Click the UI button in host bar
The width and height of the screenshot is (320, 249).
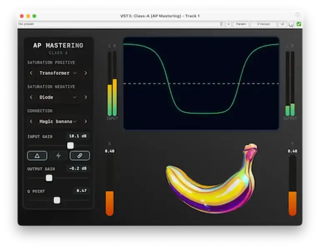(x=282, y=24)
